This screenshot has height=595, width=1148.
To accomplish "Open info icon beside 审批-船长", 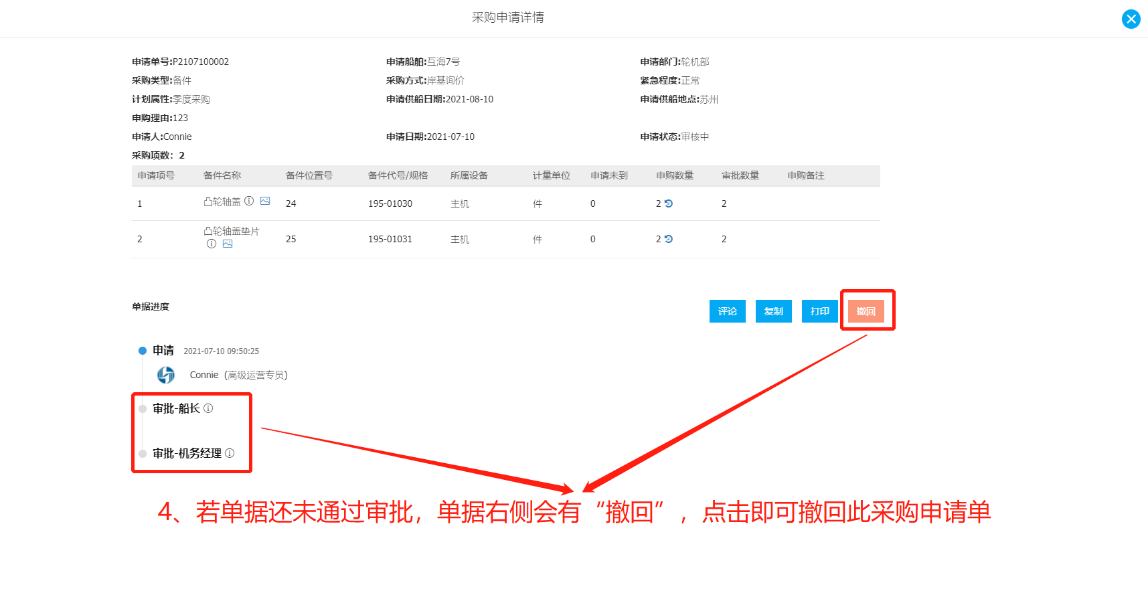I will [208, 408].
